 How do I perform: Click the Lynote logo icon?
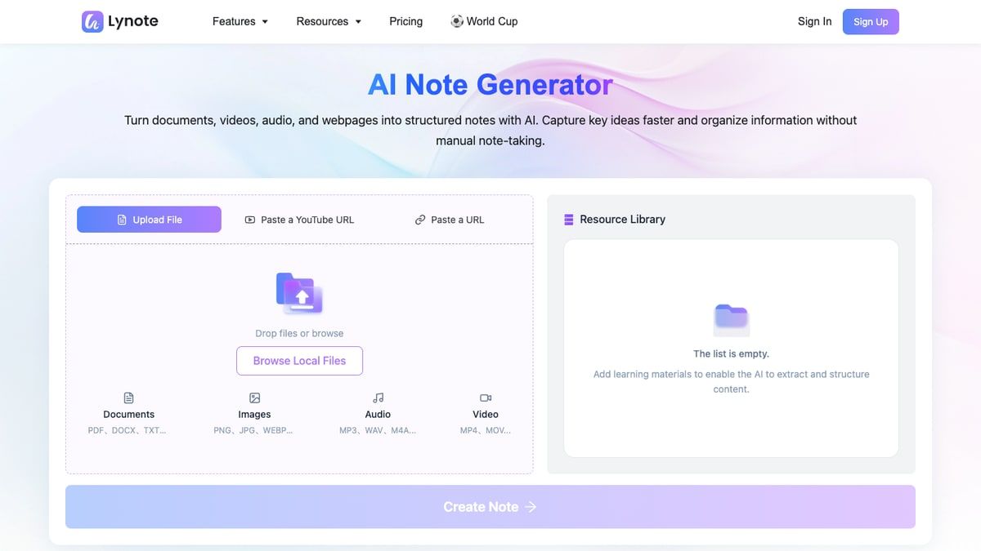tap(92, 21)
